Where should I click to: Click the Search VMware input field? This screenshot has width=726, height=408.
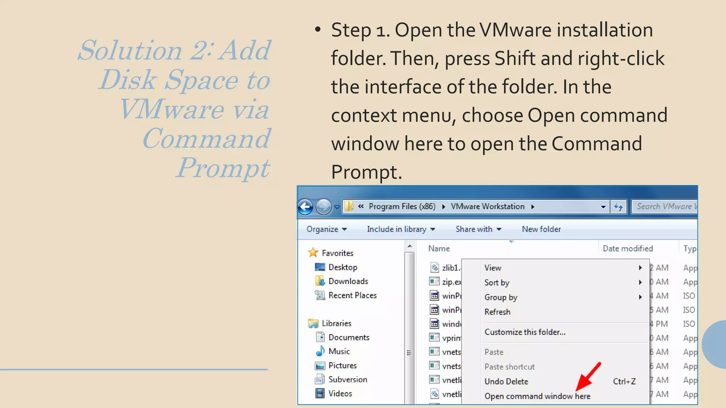pos(664,206)
